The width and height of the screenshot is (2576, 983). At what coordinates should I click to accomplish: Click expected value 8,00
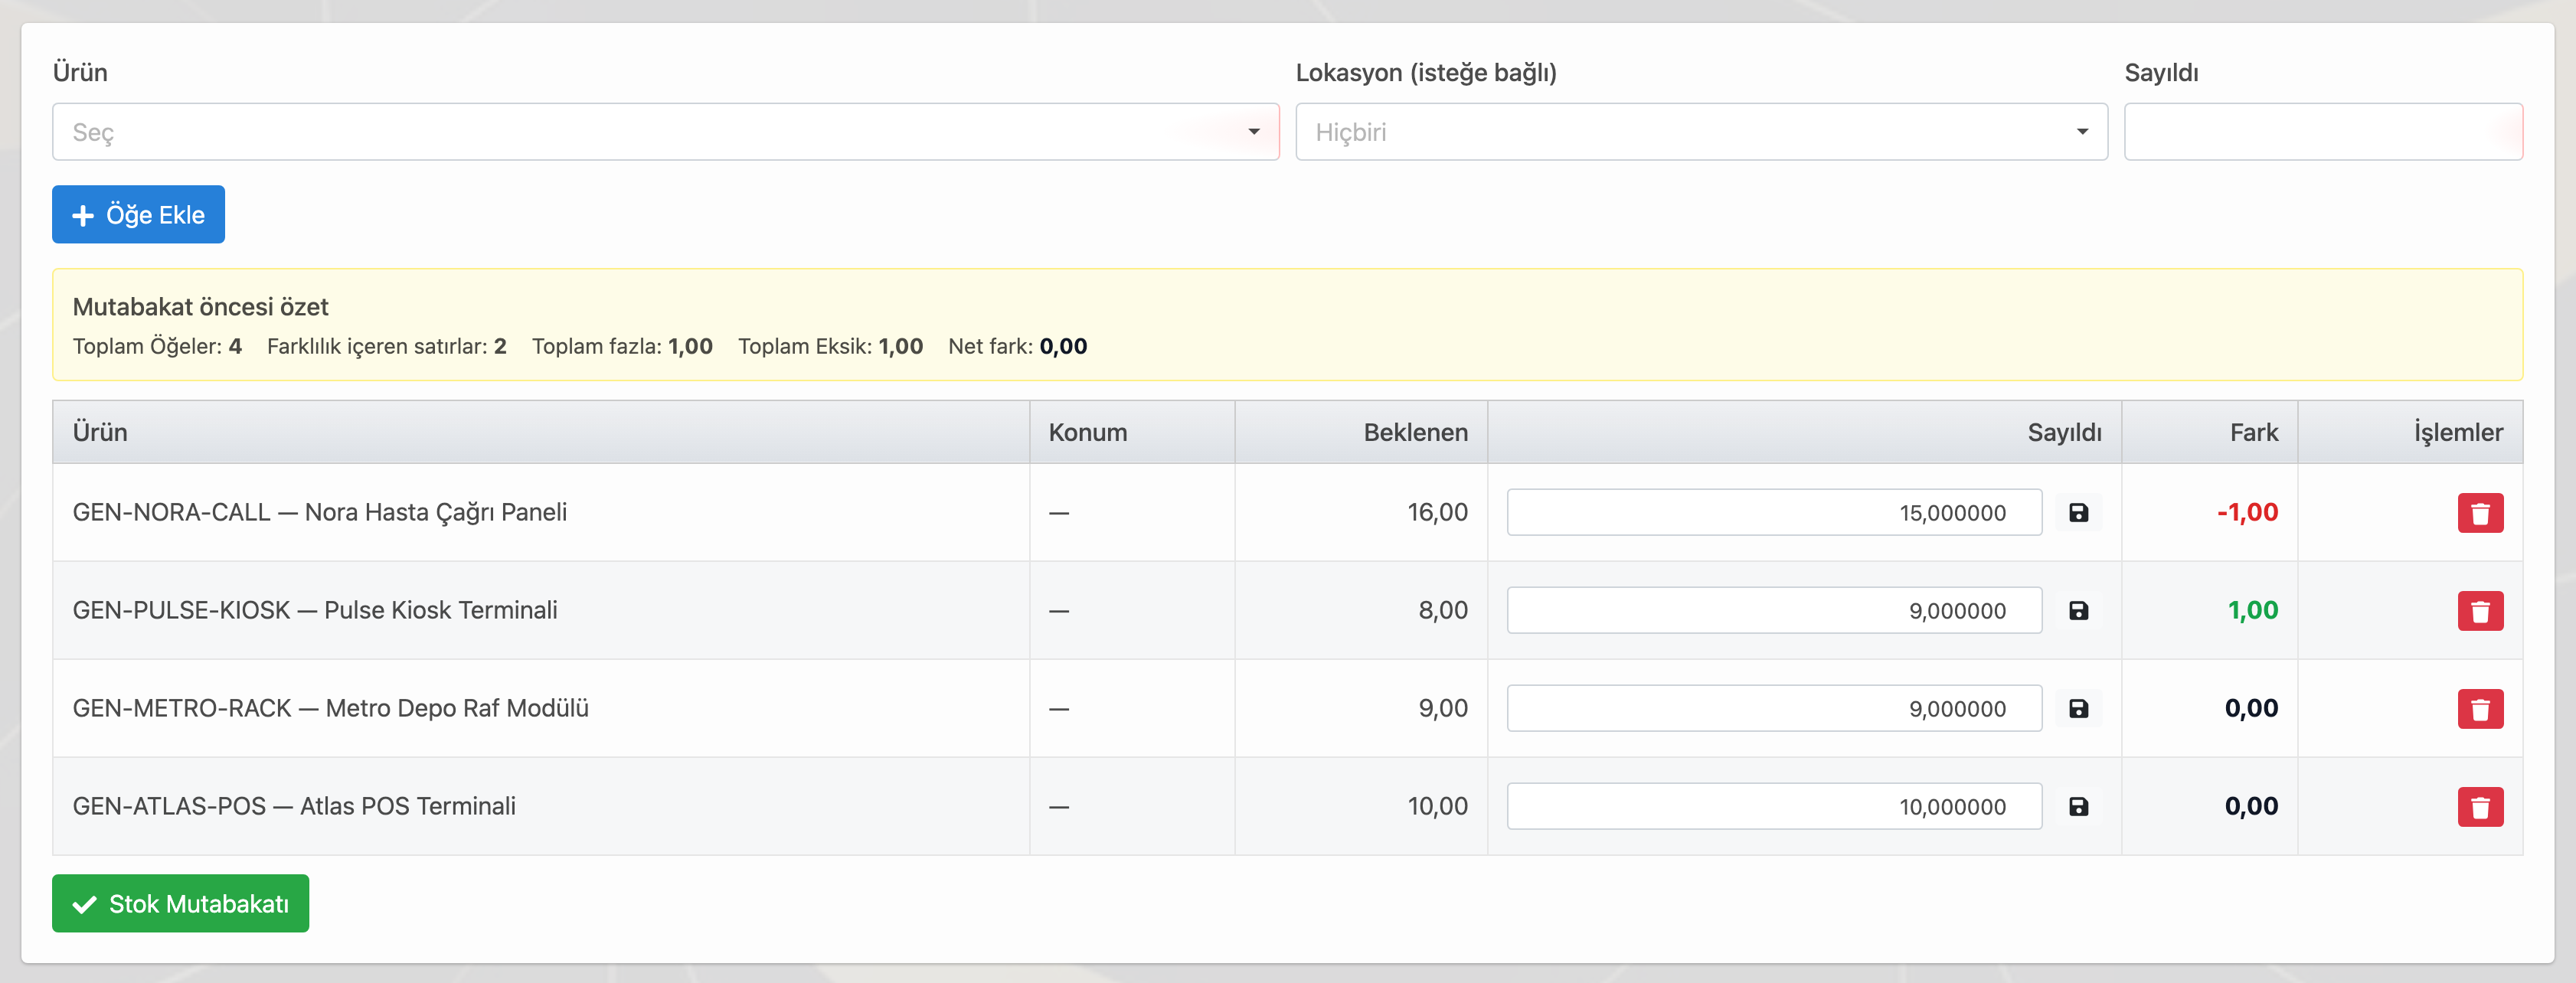1442,610
